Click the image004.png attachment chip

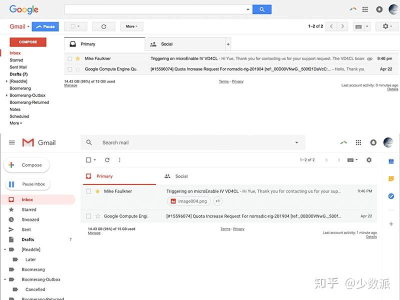188,201
